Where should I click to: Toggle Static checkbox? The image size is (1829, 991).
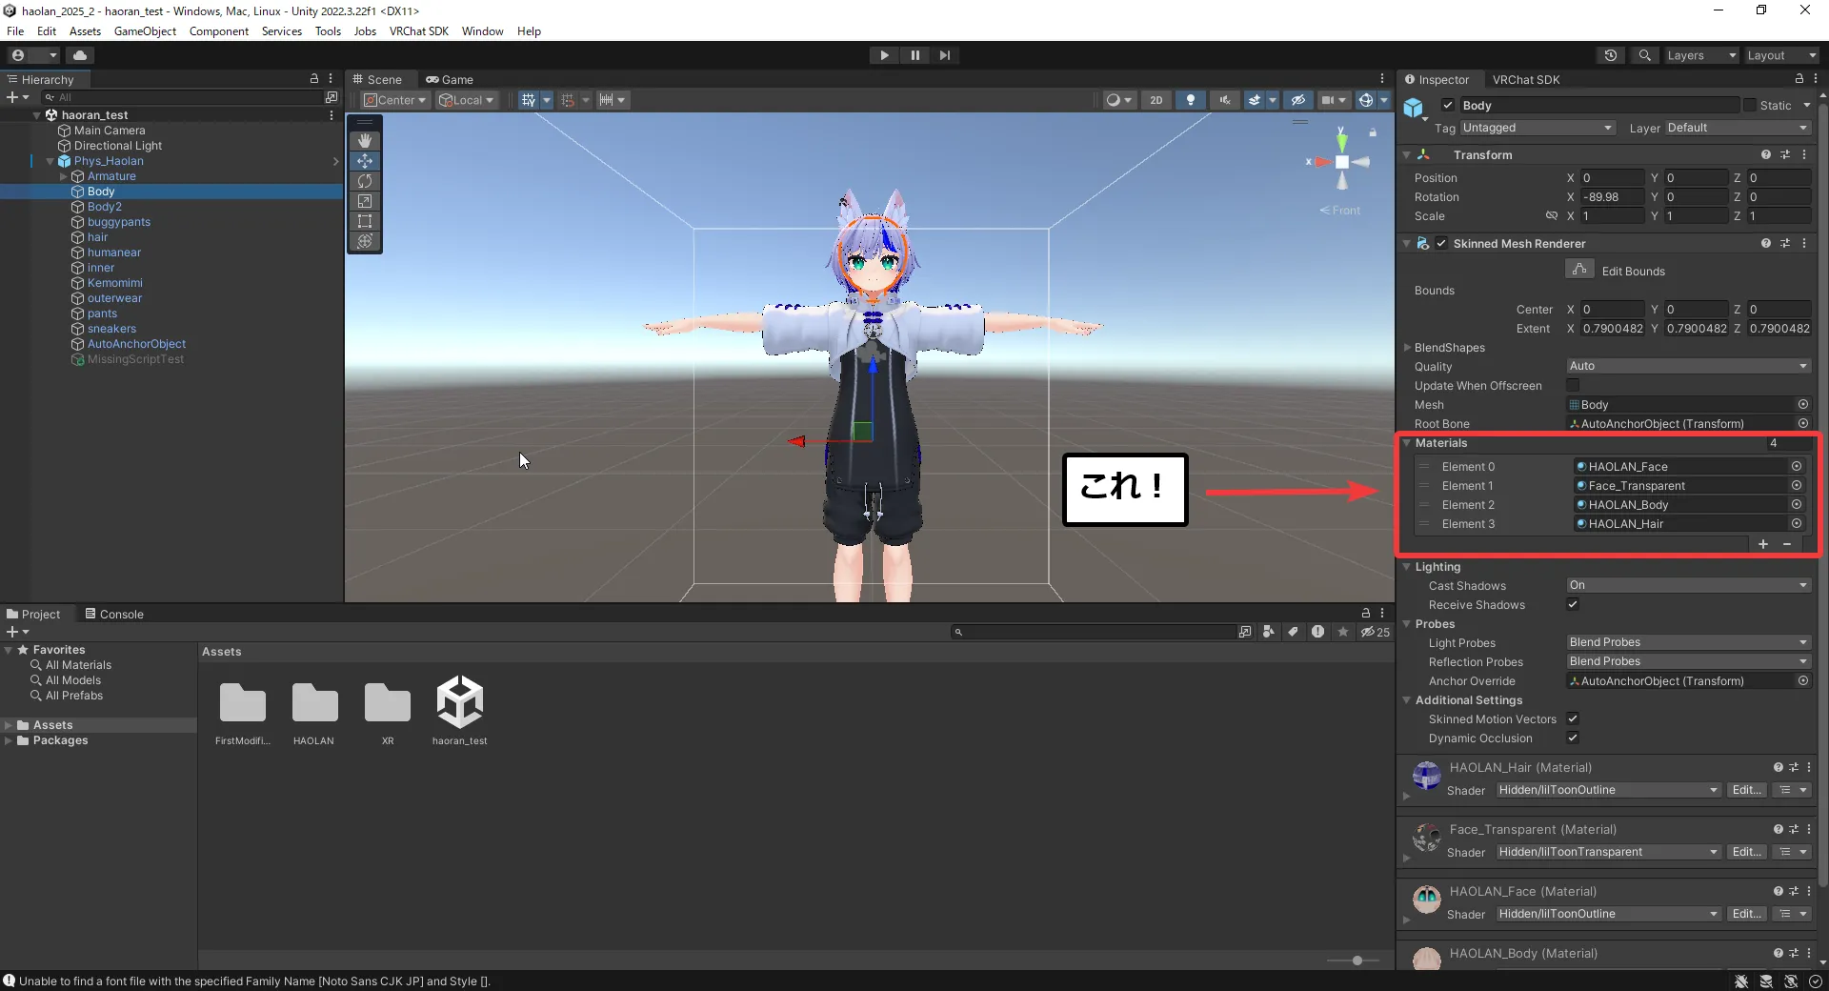click(x=1749, y=105)
